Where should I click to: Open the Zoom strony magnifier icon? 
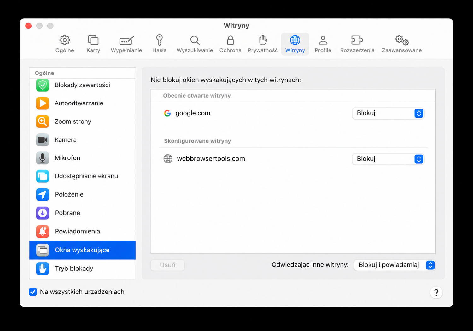click(43, 121)
